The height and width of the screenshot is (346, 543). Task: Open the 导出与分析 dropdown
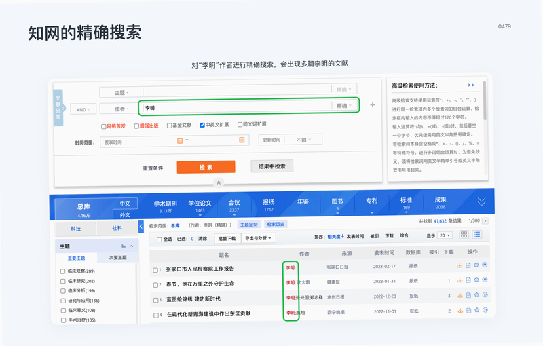(x=259, y=238)
